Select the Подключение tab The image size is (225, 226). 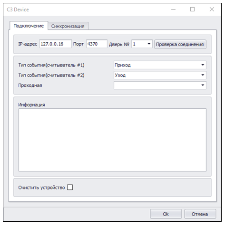[x=29, y=26]
